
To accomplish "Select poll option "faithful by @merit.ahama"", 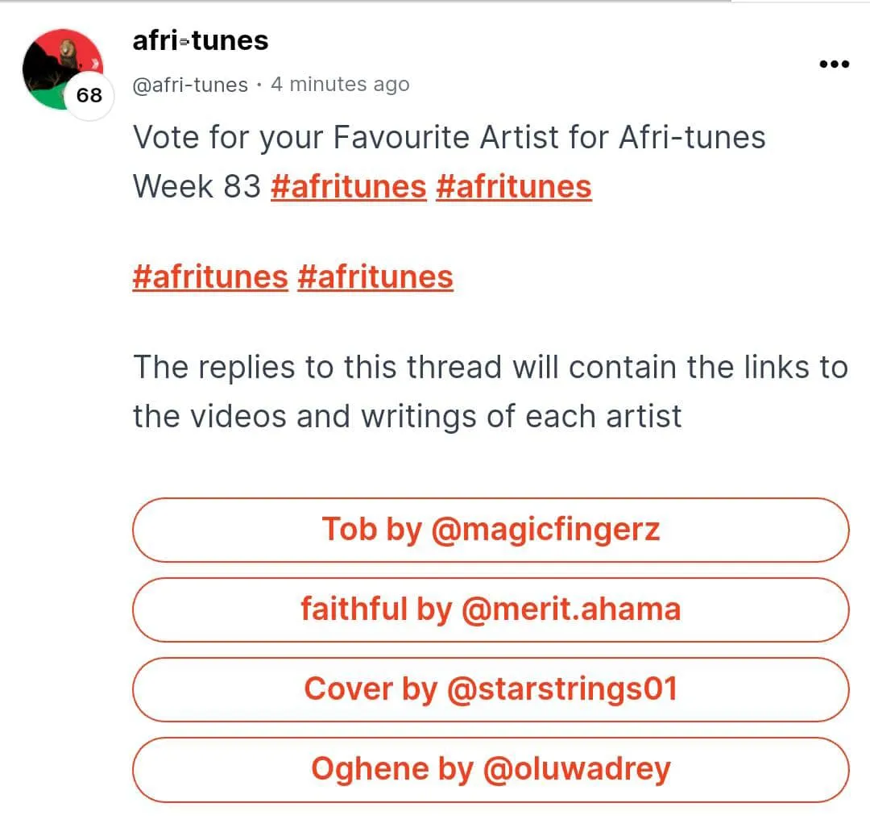I will 491,609.
